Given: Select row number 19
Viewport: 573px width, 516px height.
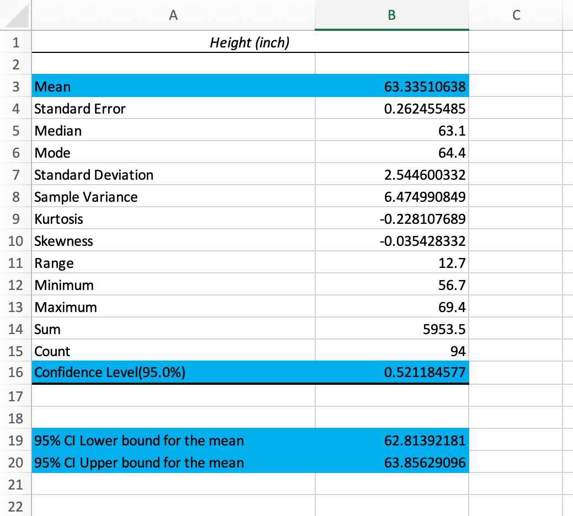Looking at the screenshot, I should 16,440.
